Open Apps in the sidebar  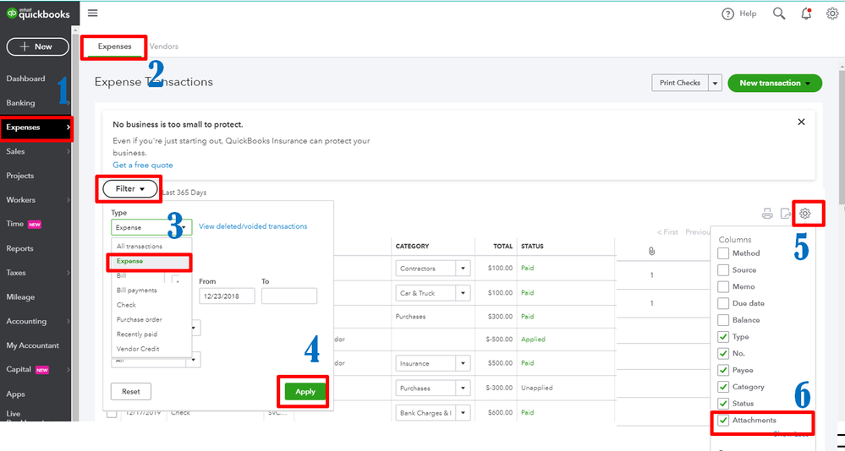pyautogui.click(x=15, y=394)
